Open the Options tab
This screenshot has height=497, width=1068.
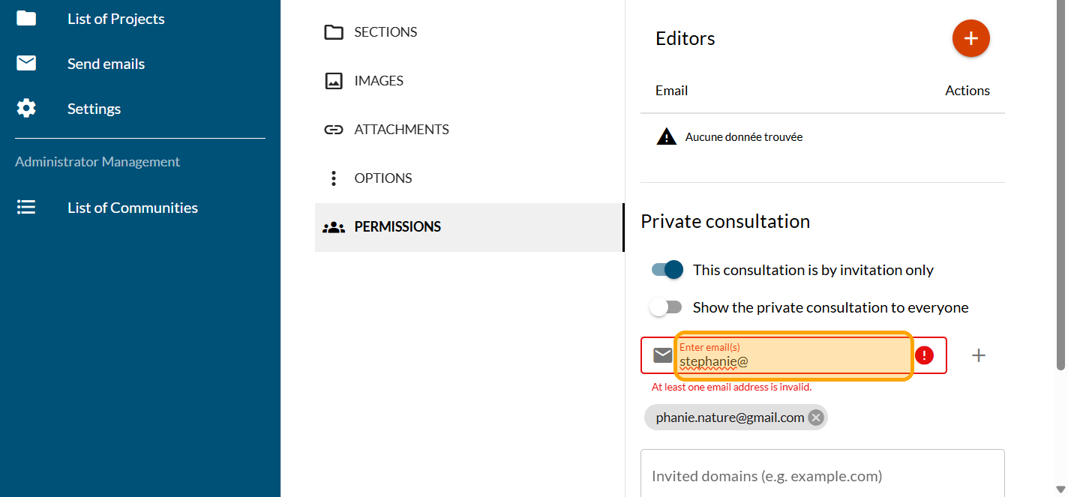(x=383, y=178)
